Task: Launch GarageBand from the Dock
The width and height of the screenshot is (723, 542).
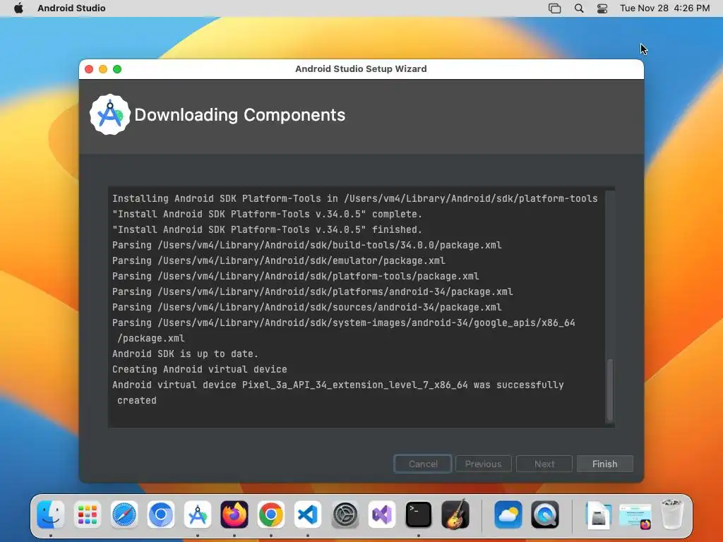Action: click(455, 514)
